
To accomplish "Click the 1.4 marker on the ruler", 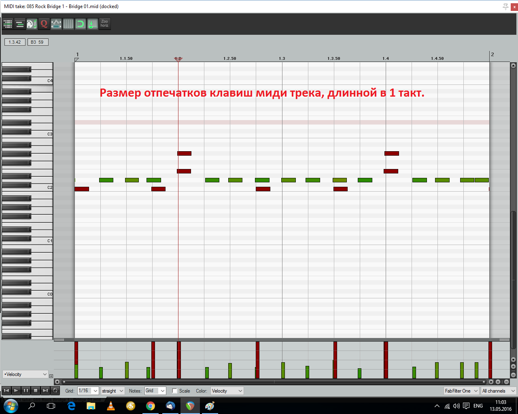I will coord(386,59).
